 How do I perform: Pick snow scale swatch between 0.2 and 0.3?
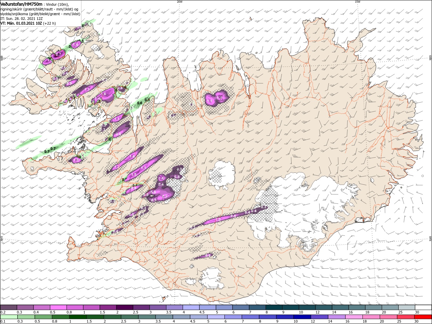point(8,307)
